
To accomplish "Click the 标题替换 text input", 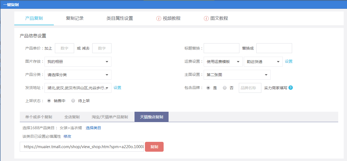I will (222, 48).
